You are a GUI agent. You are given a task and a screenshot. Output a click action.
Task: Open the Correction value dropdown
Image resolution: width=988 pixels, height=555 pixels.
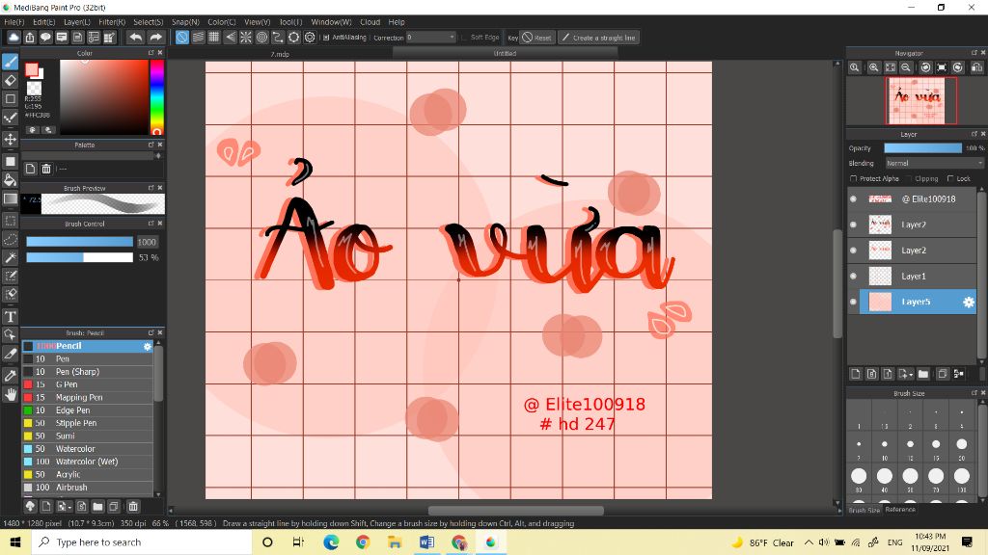coord(431,38)
